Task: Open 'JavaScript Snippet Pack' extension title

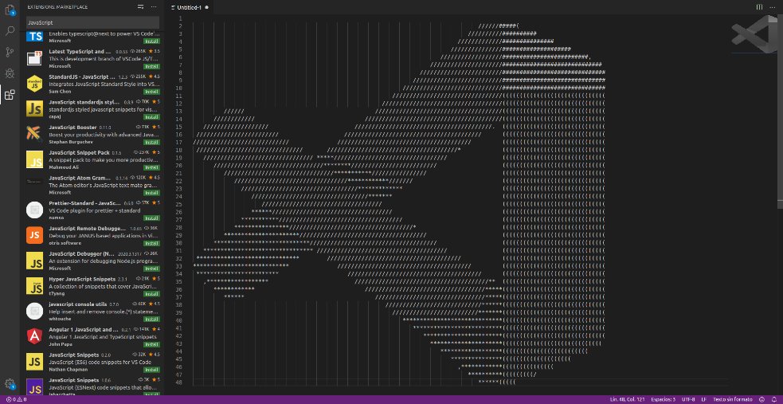Action: 79,152
